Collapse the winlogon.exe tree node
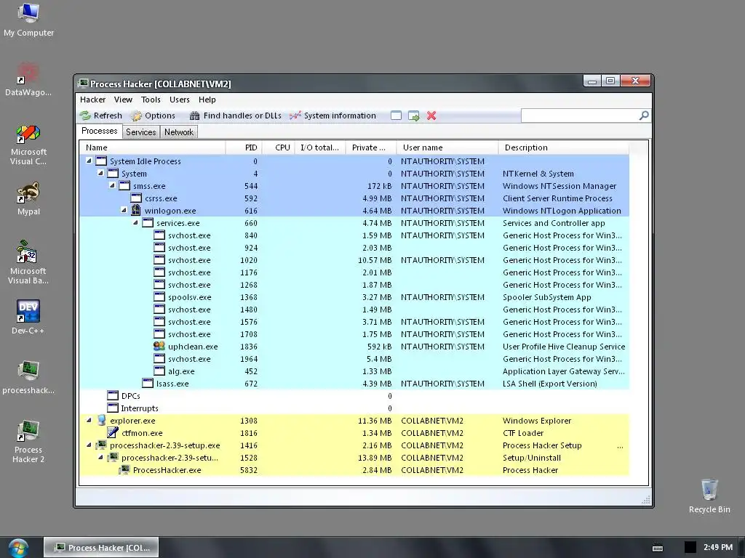Screen dimensions: 745x558 (x=124, y=210)
